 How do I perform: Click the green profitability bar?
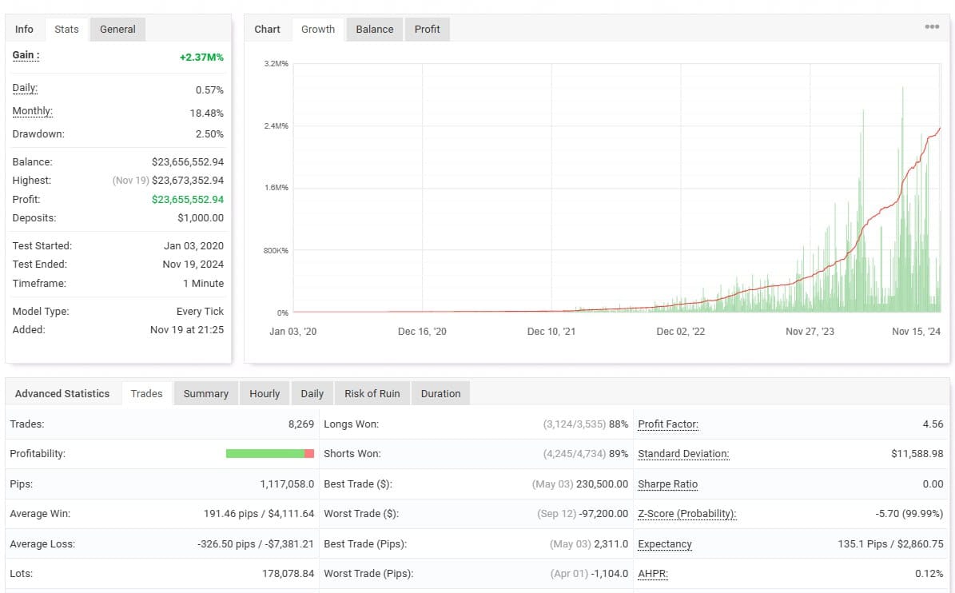[265, 454]
